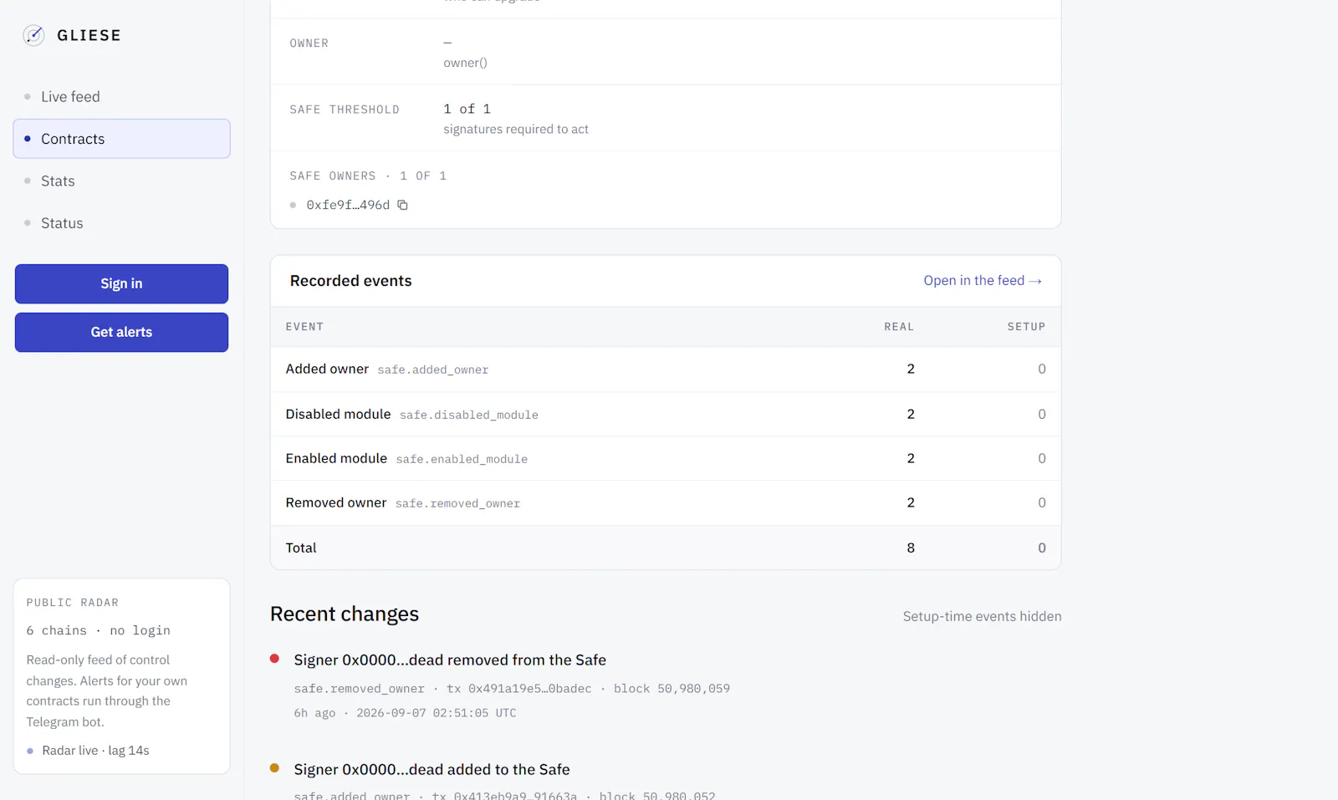Click the '6 chains · no login' text
The width and height of the screenshot is (1338, 800).
click(x=98, y=630)
